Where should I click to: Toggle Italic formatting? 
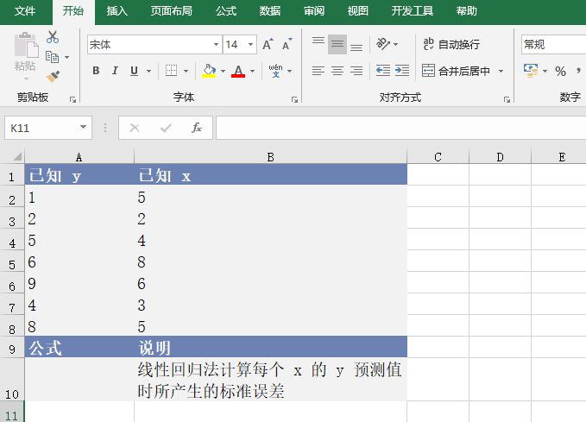coord(115,71)
